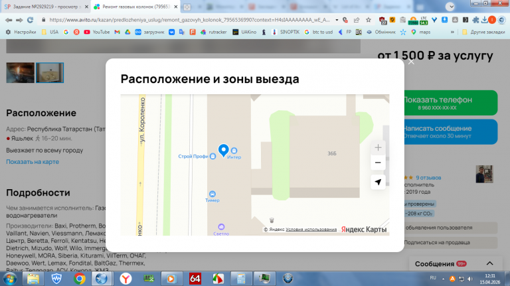Open Calculator from the taskbar
Image resolution: width=510 pixels, height=286 pixels.
[241, 279]
